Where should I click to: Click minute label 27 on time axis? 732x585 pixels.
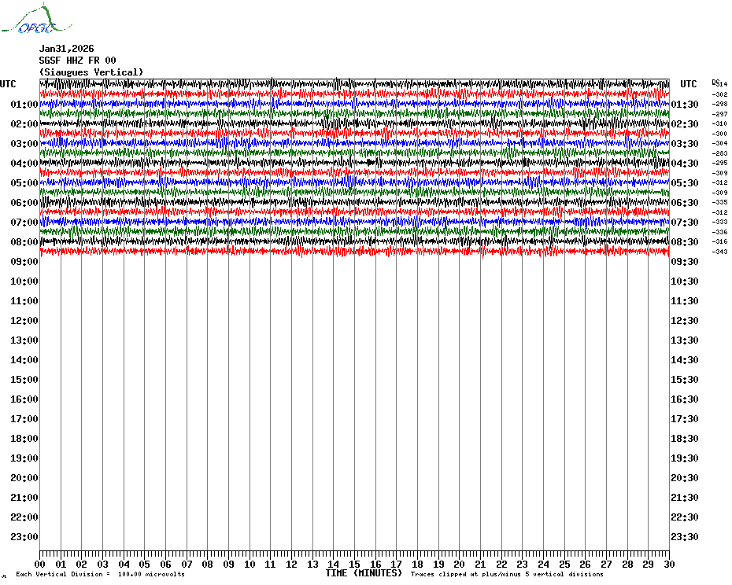click(606, 564)
